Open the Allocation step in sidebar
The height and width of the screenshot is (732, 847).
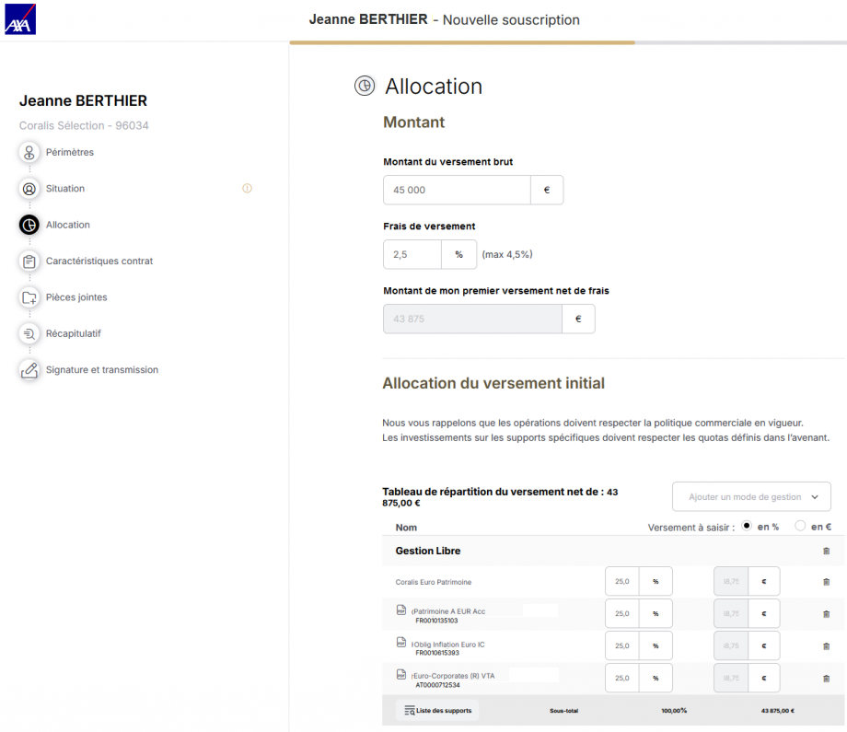pyautogui.click(x=68, y=225)
